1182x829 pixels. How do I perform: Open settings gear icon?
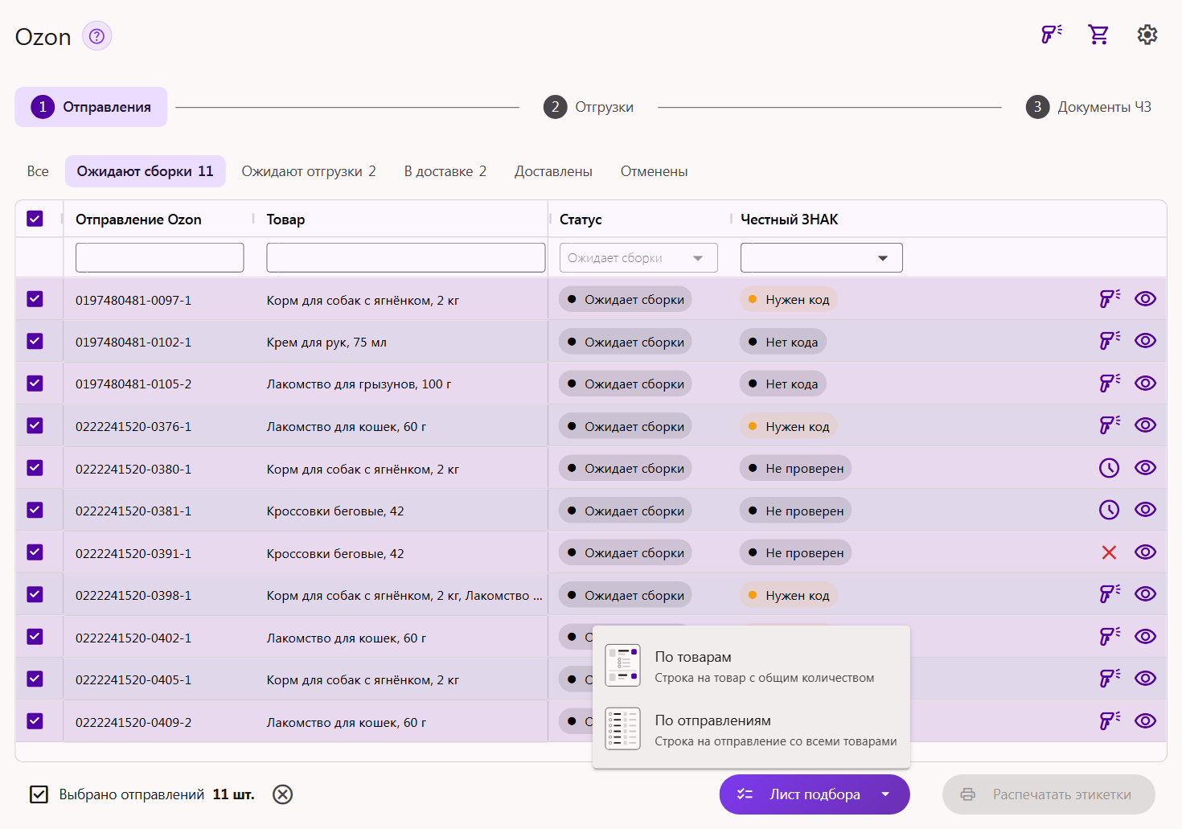point(1147,35)
